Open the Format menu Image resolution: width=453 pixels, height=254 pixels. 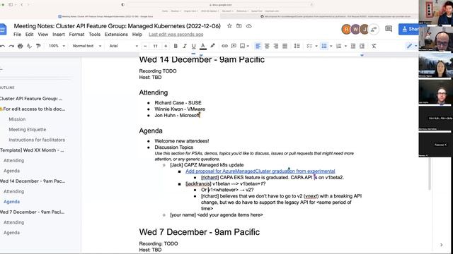coord(76,35)
